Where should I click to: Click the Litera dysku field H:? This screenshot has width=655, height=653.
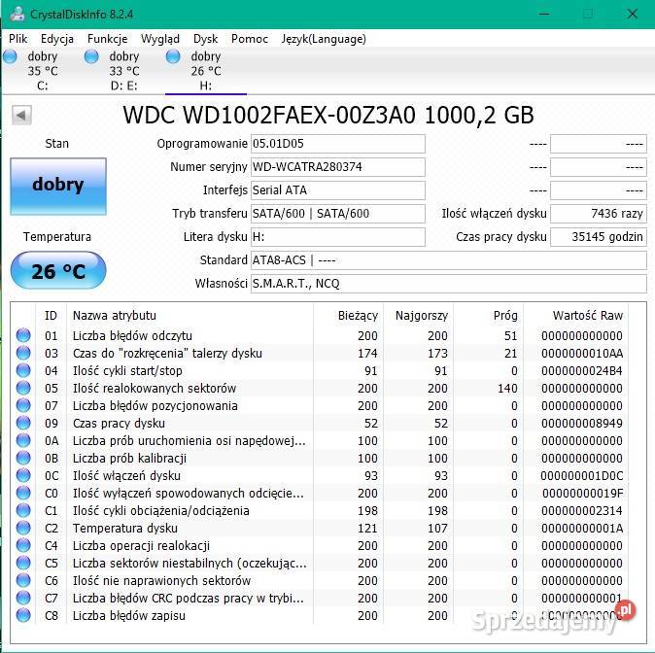[x=337, y=237]
